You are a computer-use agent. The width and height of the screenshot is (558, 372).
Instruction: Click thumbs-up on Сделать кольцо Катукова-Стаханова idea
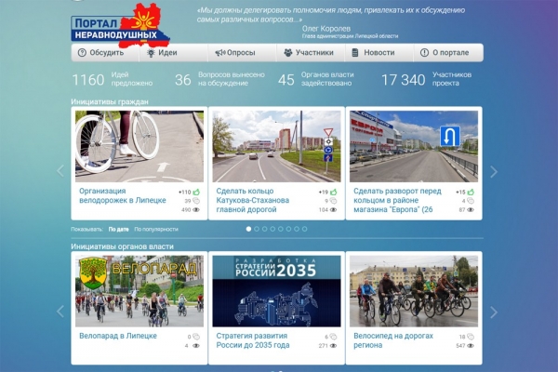click(x=334, y=193)
